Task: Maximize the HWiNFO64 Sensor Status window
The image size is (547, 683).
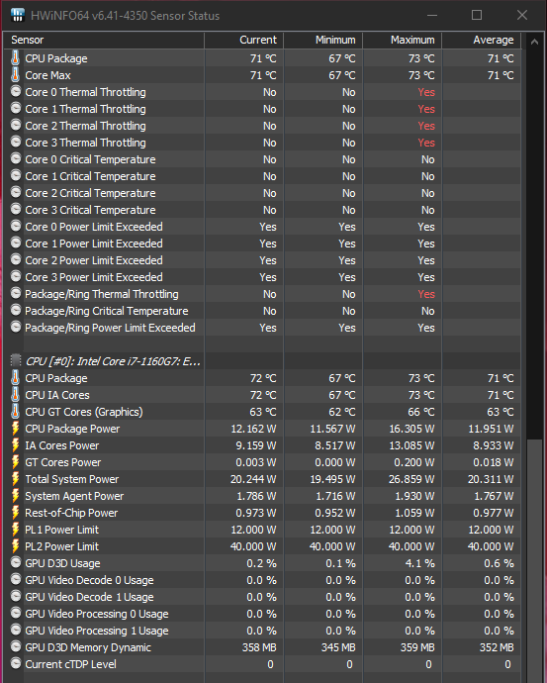Action: (x=477, y=15)
